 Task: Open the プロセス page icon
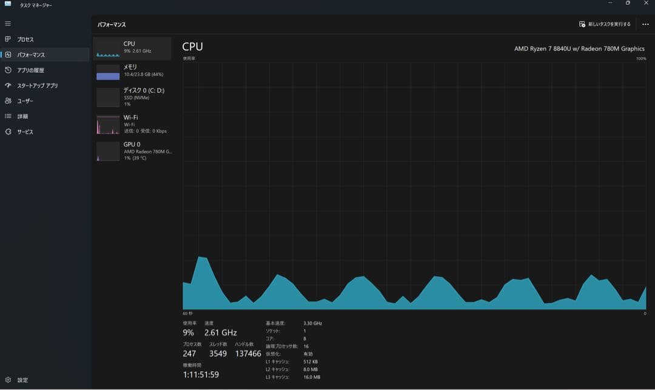(x=8, y=39)
